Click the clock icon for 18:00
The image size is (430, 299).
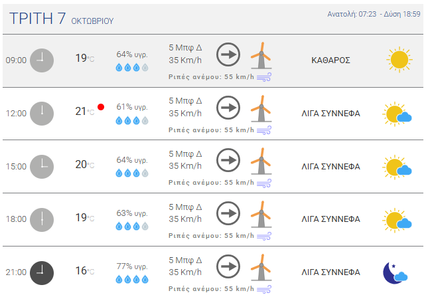(42, 219)
